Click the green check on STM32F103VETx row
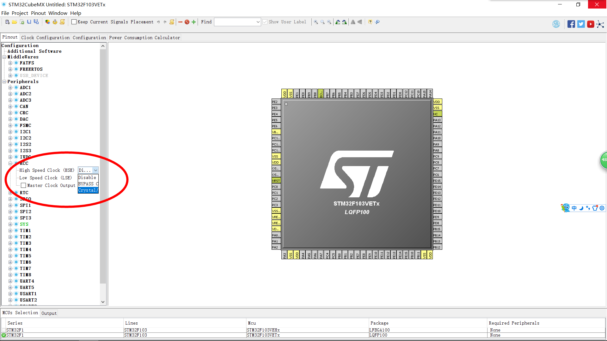The image size is (607, 341). coord(4,335)
